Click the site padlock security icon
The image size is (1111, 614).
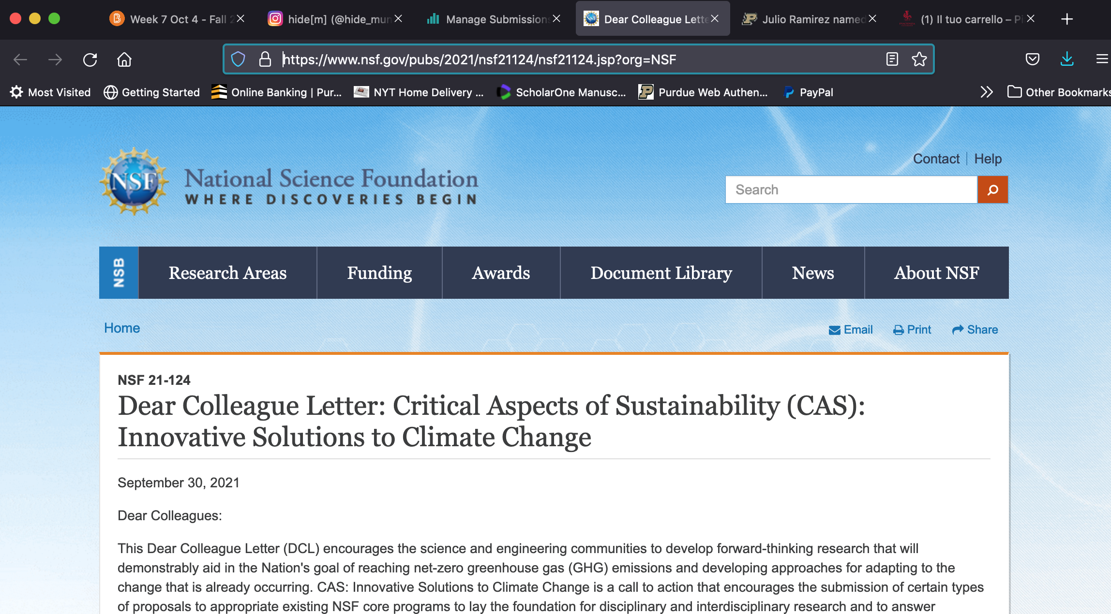[265, 59]
